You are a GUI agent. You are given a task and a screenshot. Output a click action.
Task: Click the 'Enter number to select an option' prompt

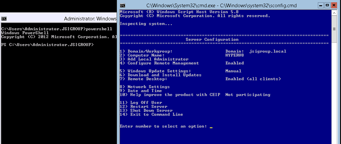pyautogui.click(x=163, y=126)
